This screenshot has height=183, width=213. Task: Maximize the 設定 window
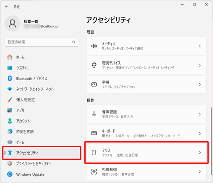194,5
